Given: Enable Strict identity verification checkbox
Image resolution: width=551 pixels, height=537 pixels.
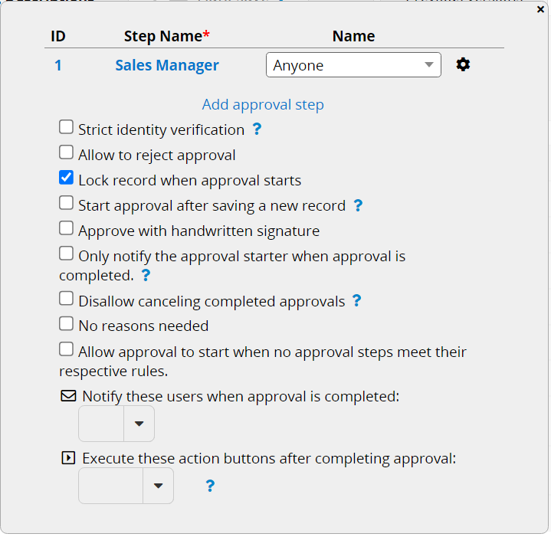Looking at the screenshot, I should [x=66, y=127].
